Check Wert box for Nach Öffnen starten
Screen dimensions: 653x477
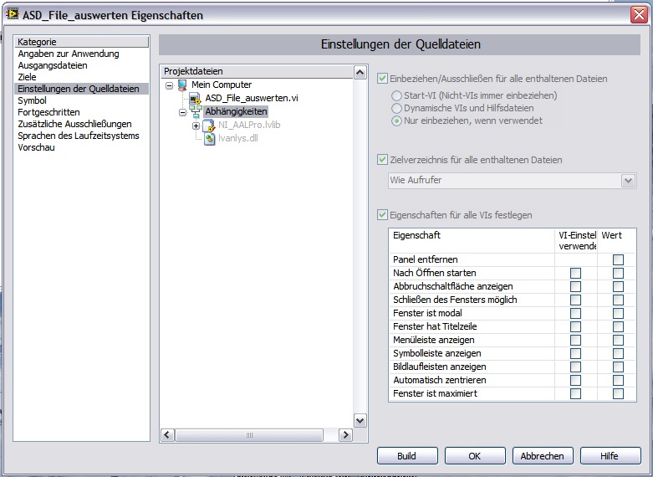[x=618, y=273]
